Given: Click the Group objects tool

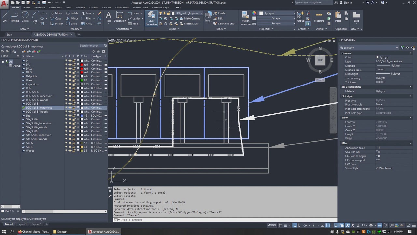Looking at the screenshot, I should click(x=301, y=17).
